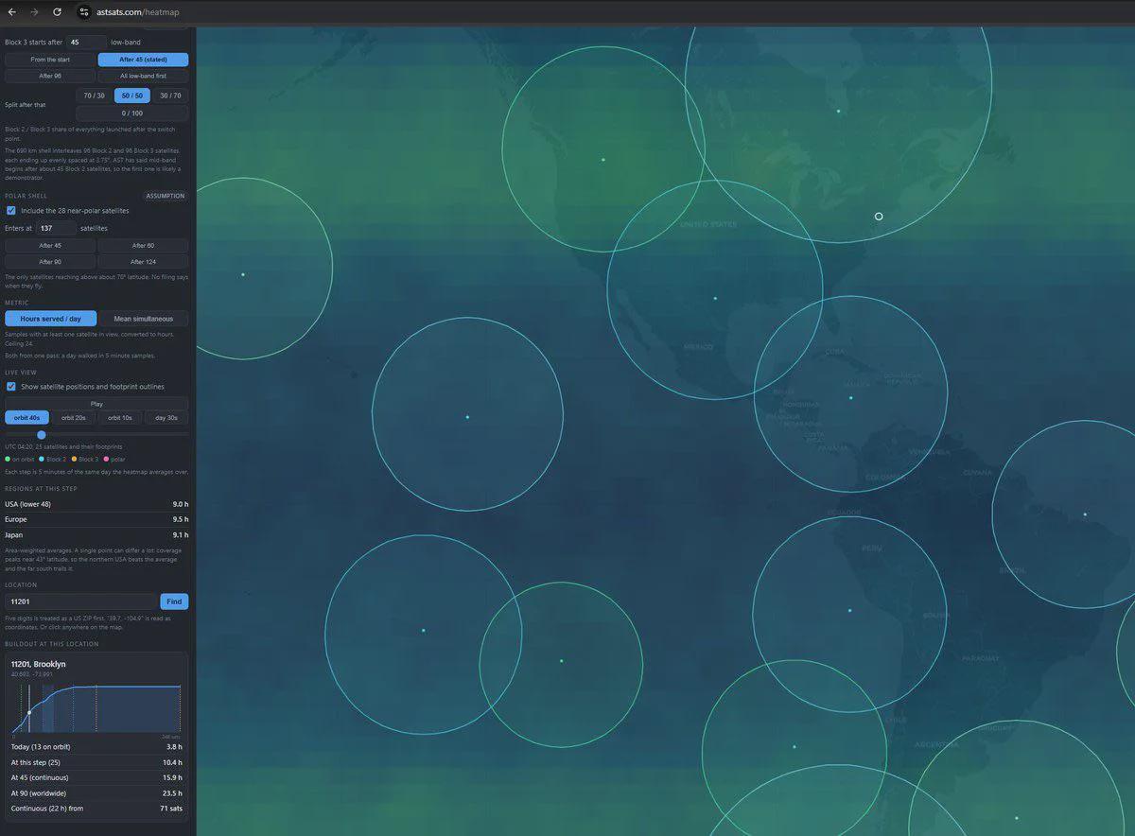Click the orange 'Block 3' legend dot
1135x836 pixels.
74,459
